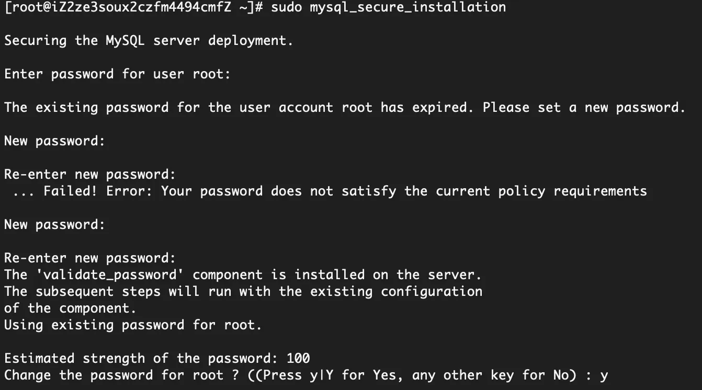Click the New password prompt below the Failed error
Screen dimensions: 702x390
54,225
